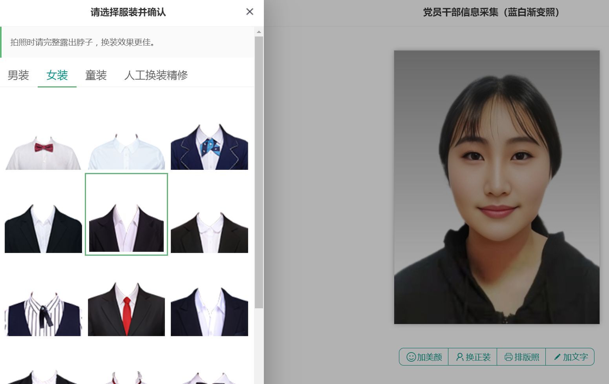This screenshot has width=609, height=384.
Task: Click the ID photo preview image
Action: click(497, 187)
